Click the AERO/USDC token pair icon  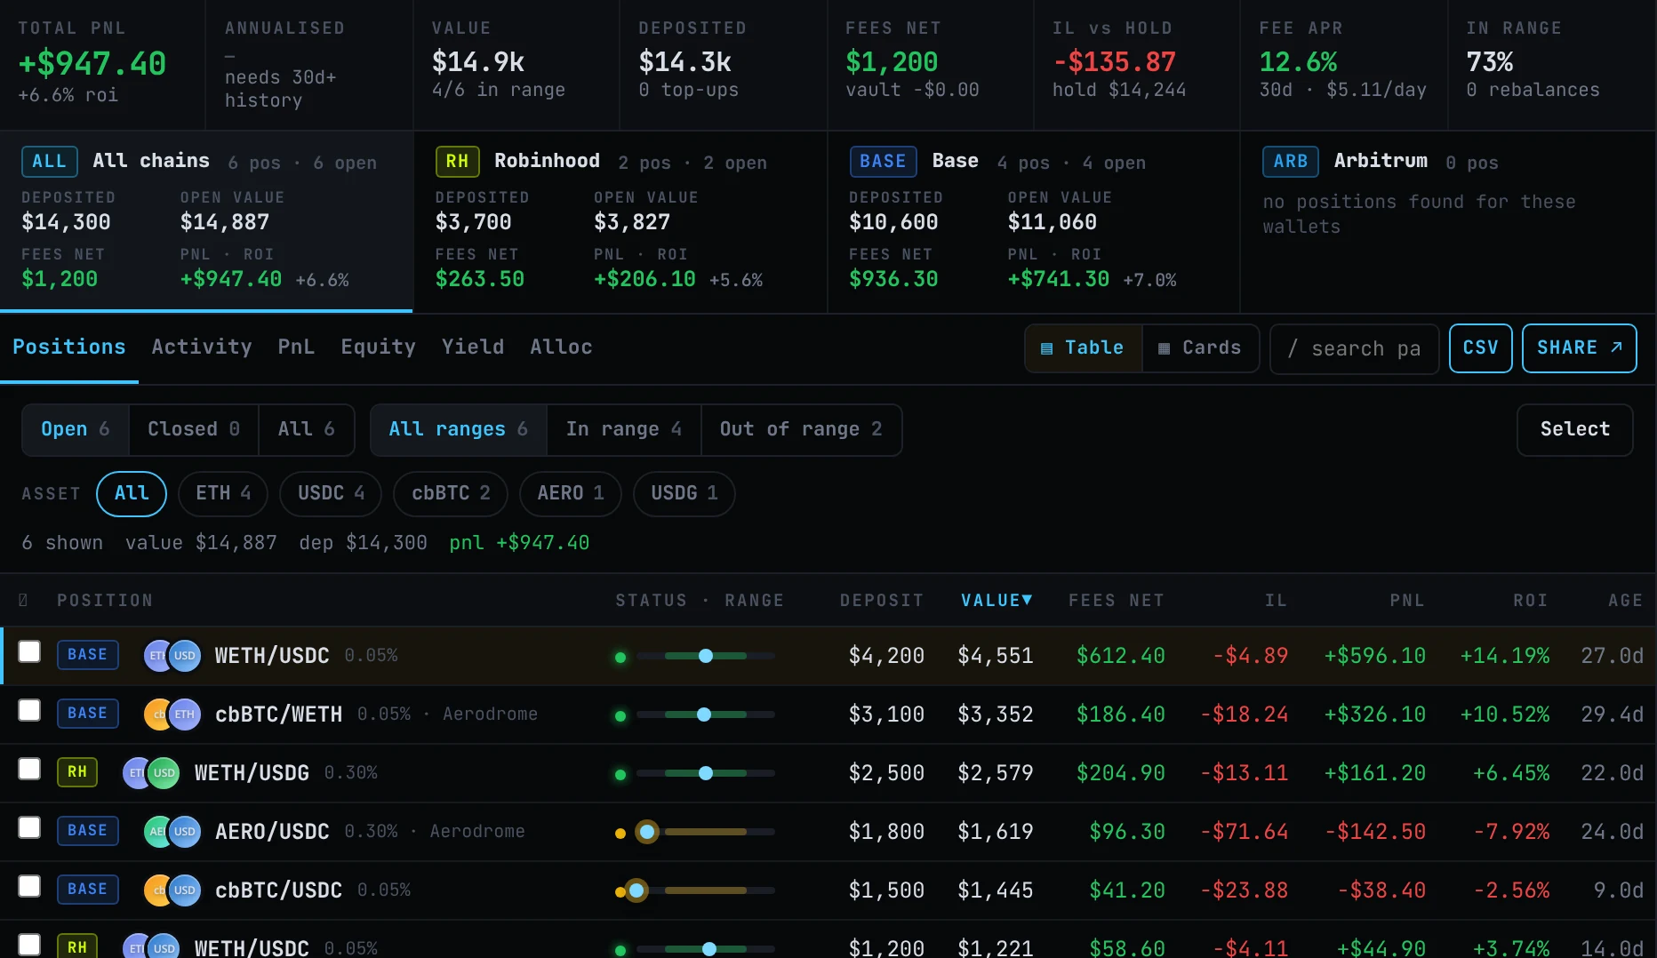coord(172,832)
